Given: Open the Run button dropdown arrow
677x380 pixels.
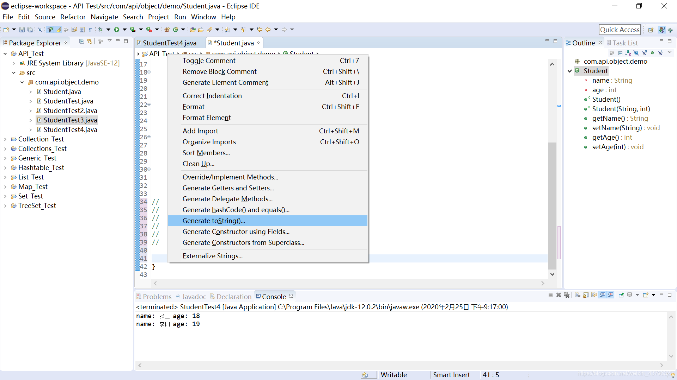Looking at the screenshot, I should 124,30.
